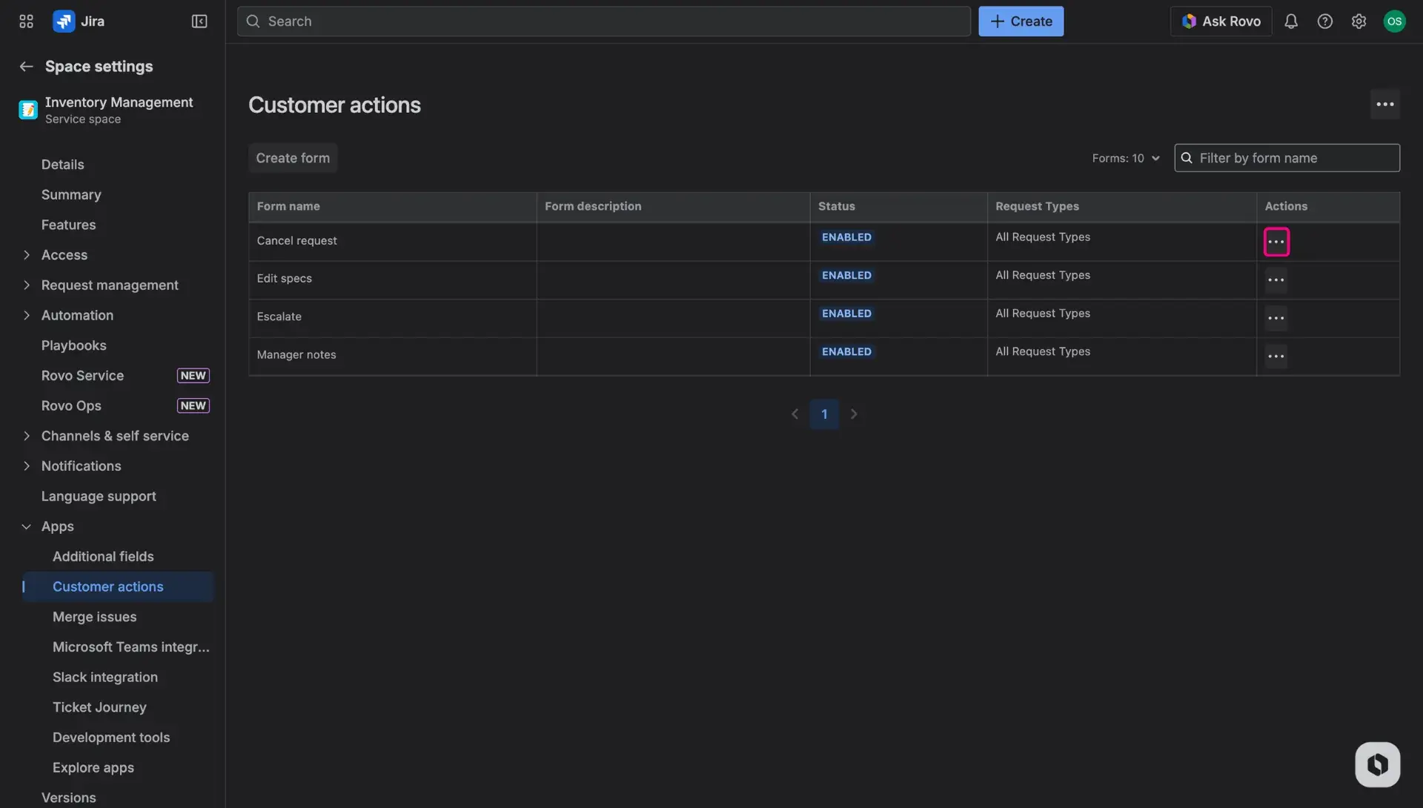Select Merge issues in the sidebar
This screenshot has height=808, width=1423.
tap(94, 616)
